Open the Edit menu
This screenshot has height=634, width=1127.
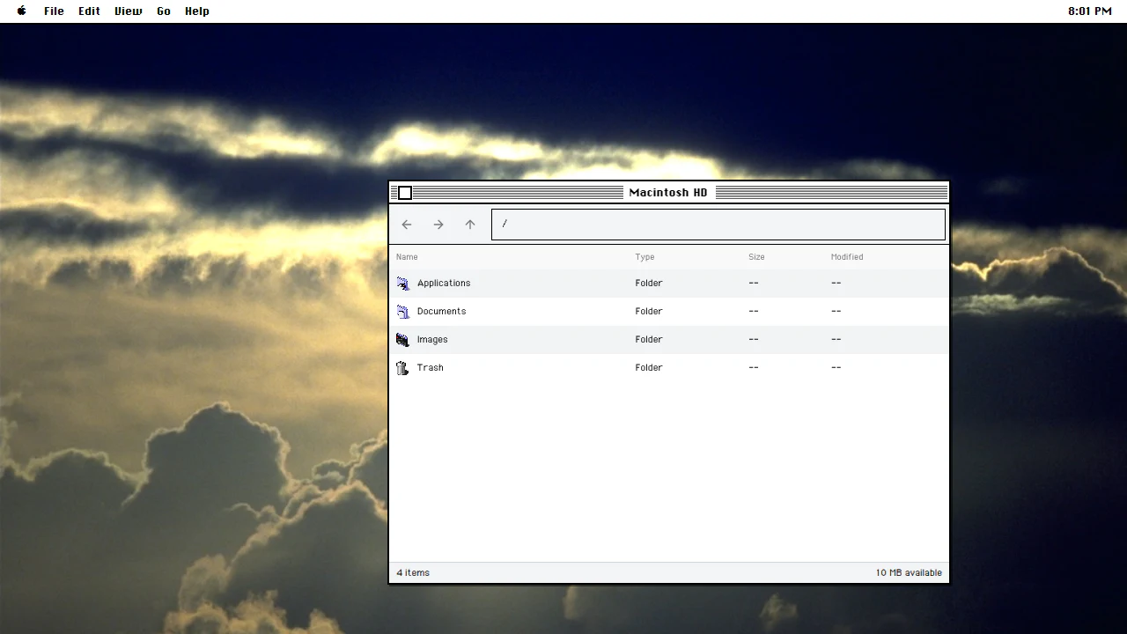click(x=89, y=11)
